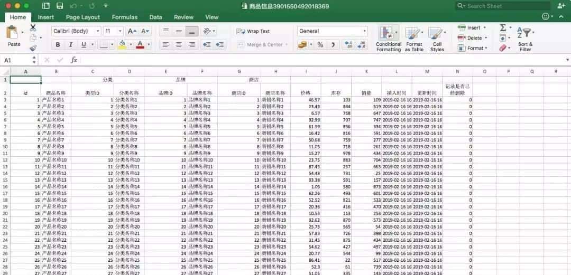Screen dimensions: 571x275
Task: Open font color dropdown arrow
Action: (149, 45)
